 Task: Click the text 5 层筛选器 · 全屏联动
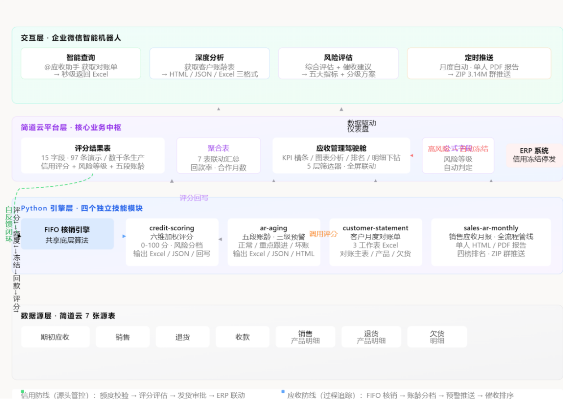341,166
